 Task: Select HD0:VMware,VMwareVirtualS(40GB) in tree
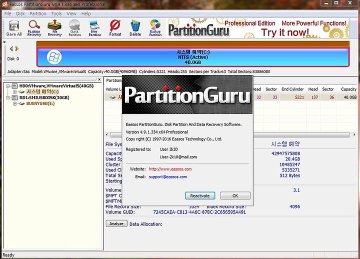[56, 86]
